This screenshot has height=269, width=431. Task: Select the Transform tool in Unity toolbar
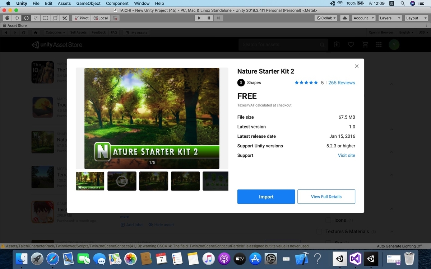55,18
